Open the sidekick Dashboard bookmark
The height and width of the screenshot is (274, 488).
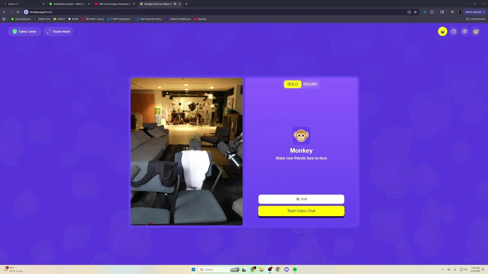pyautogui.click(x=178, y=19)
